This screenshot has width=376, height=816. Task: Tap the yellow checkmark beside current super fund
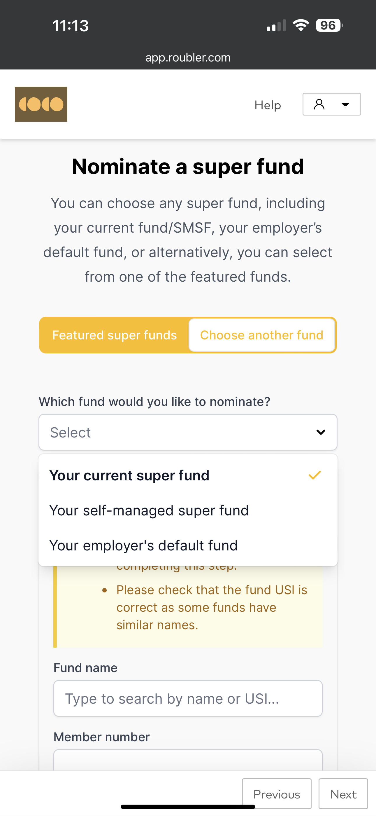(314, 475)
